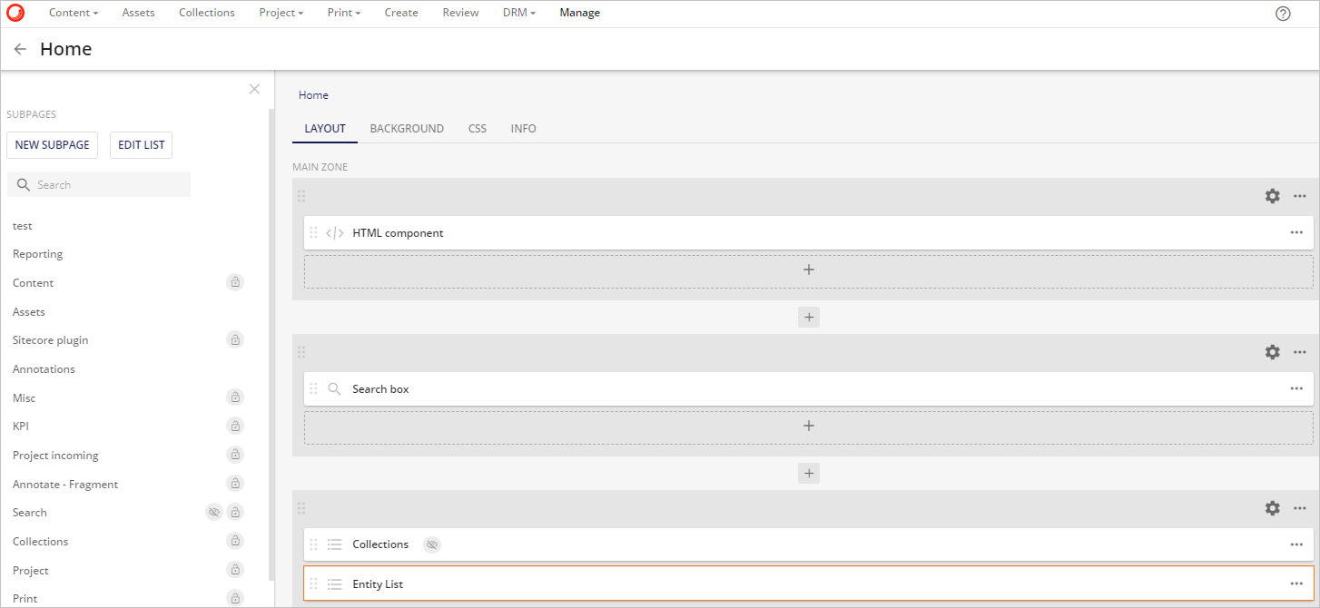The height and width of the screenshot is (608, 1320).
Task: Switch to the BACKGROUND tab
Action: 407,129
